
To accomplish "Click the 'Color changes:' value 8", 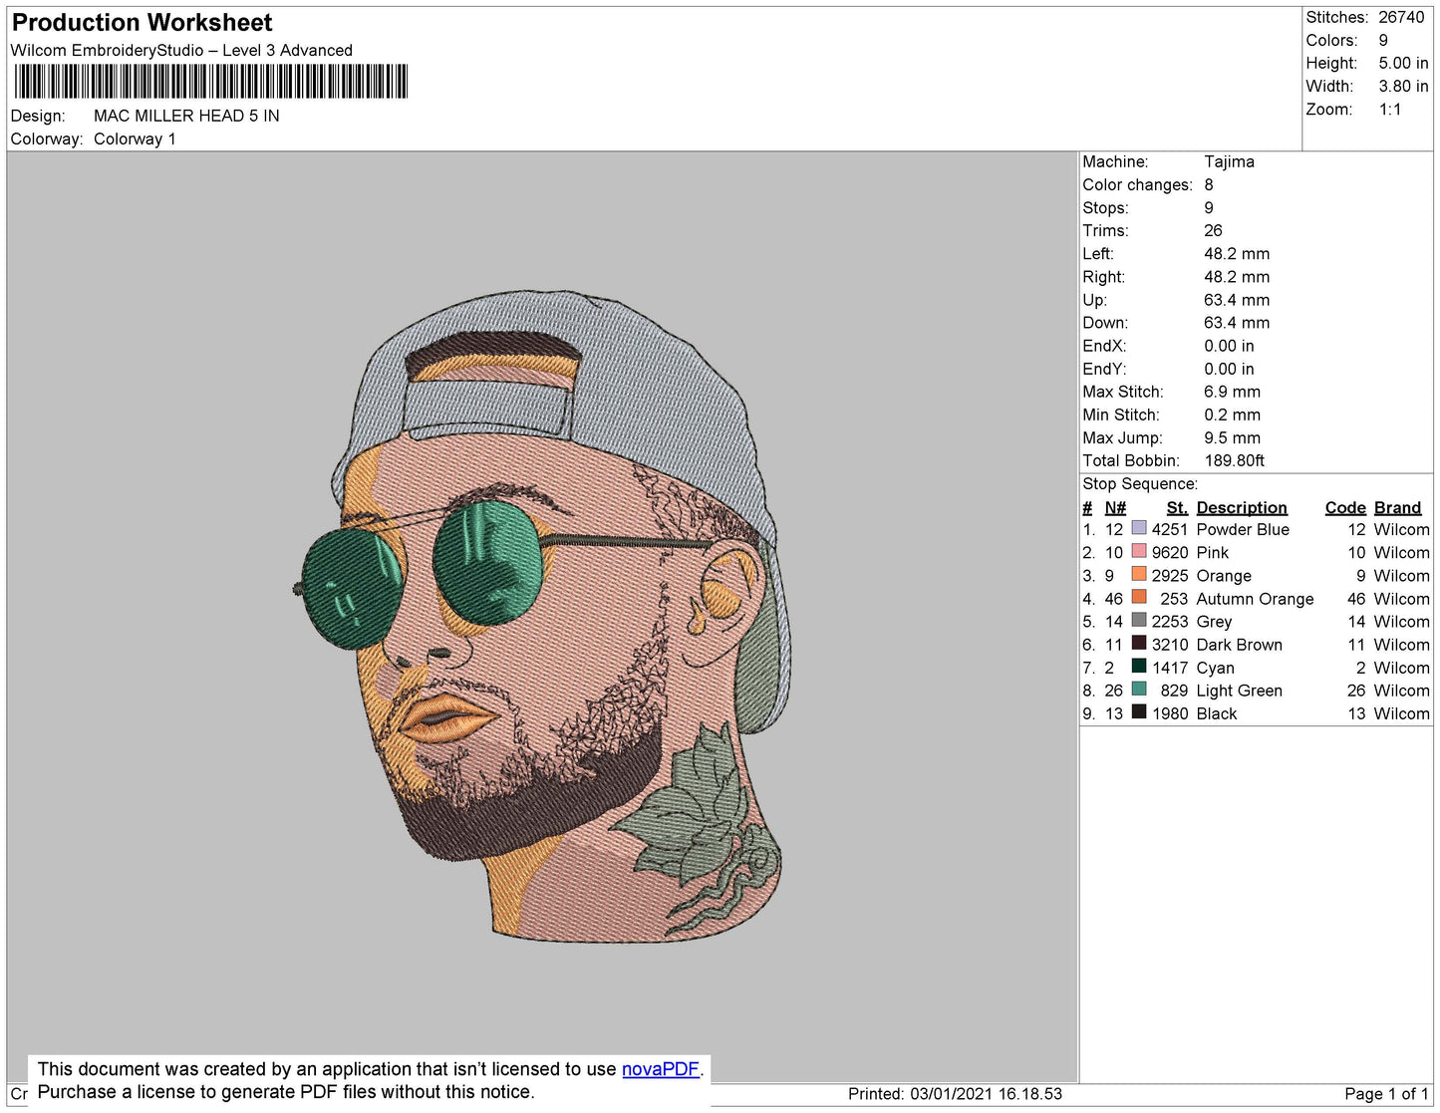I will [1209, 184].
